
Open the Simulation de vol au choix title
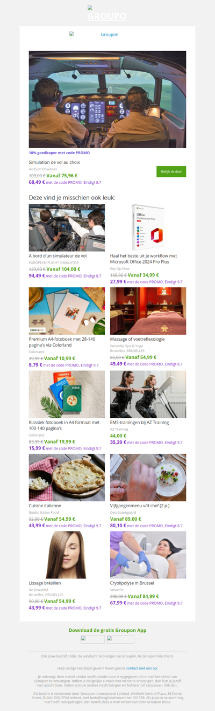pos(54,162)
